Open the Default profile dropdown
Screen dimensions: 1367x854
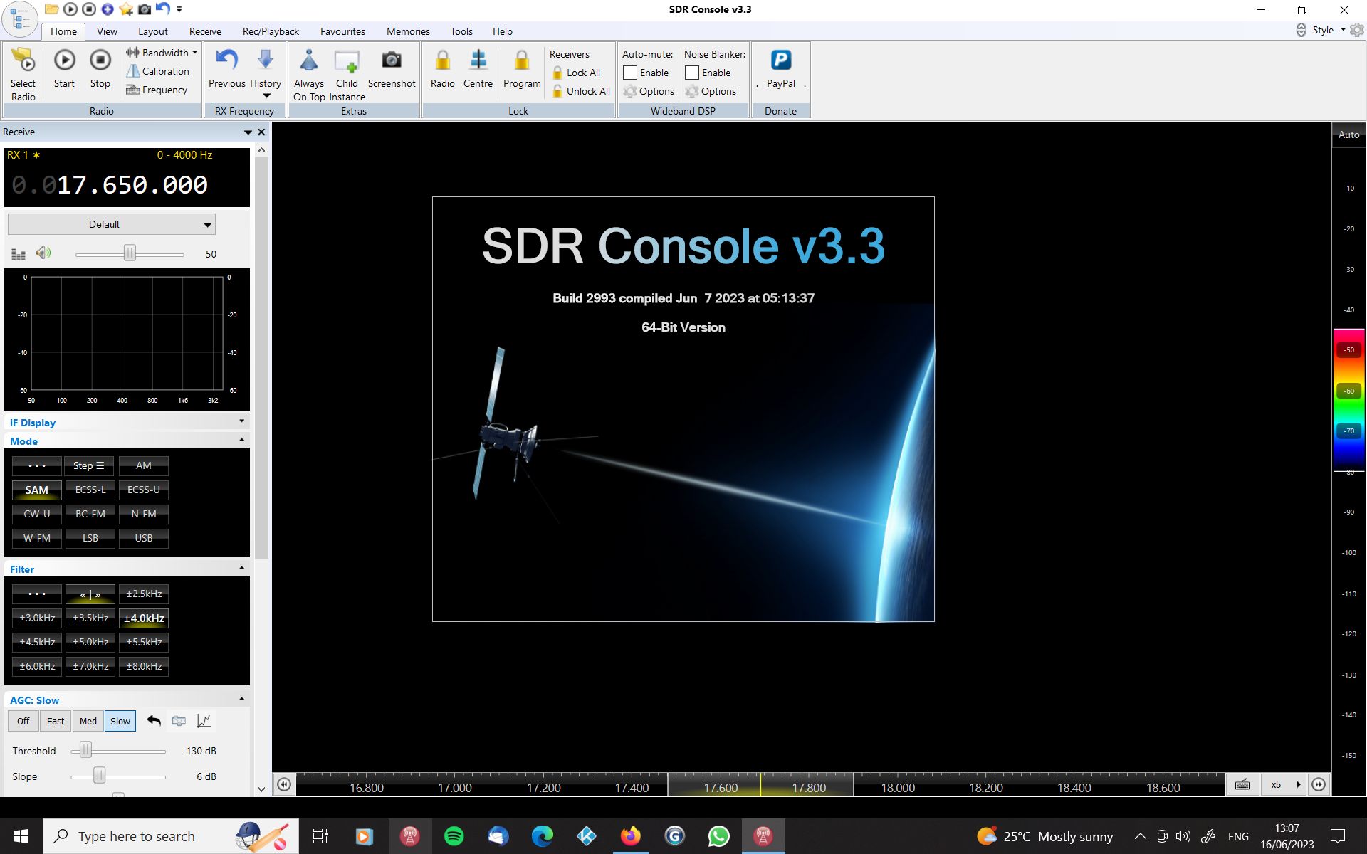pos(111,224)
